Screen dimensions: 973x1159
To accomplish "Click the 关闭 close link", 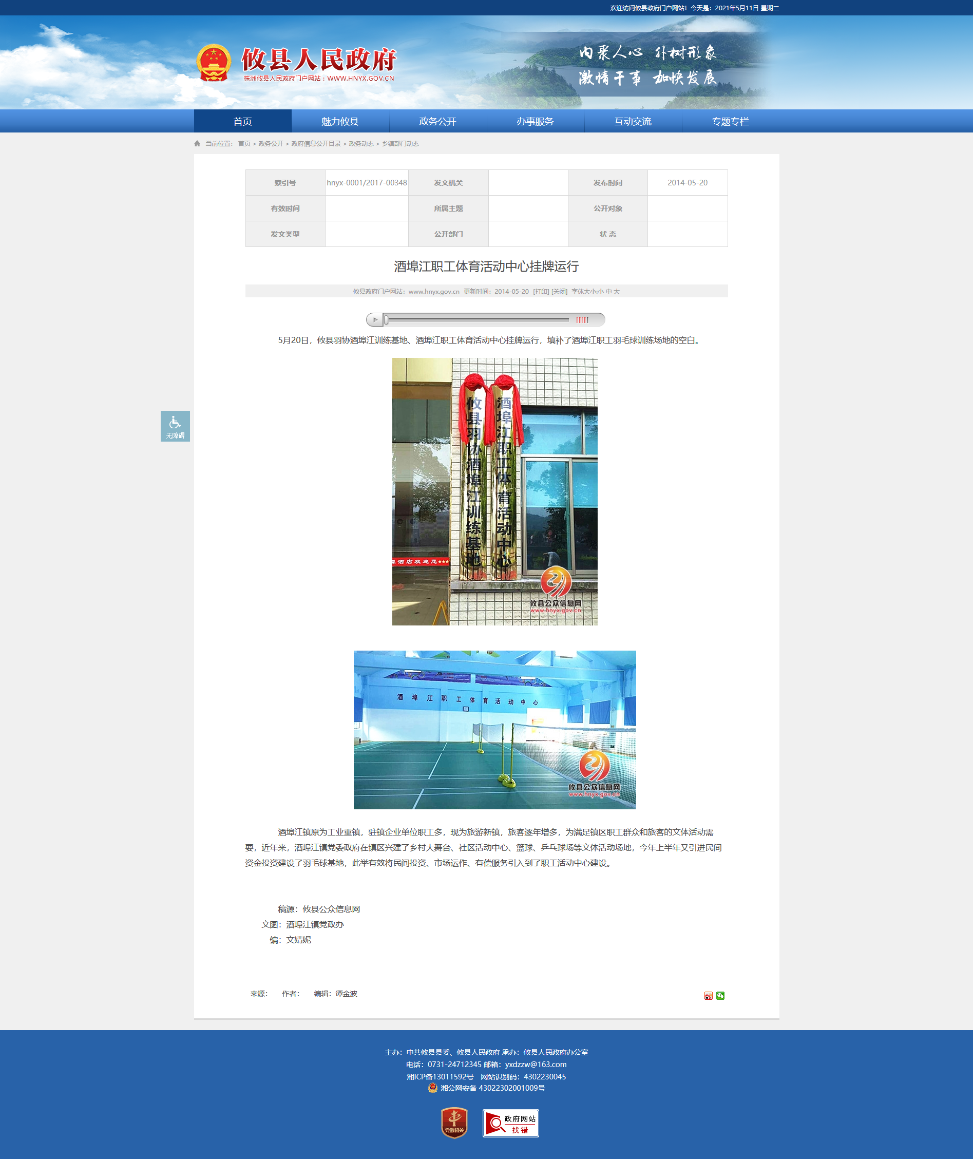I will pyautogui.click(x=559, y=291).
